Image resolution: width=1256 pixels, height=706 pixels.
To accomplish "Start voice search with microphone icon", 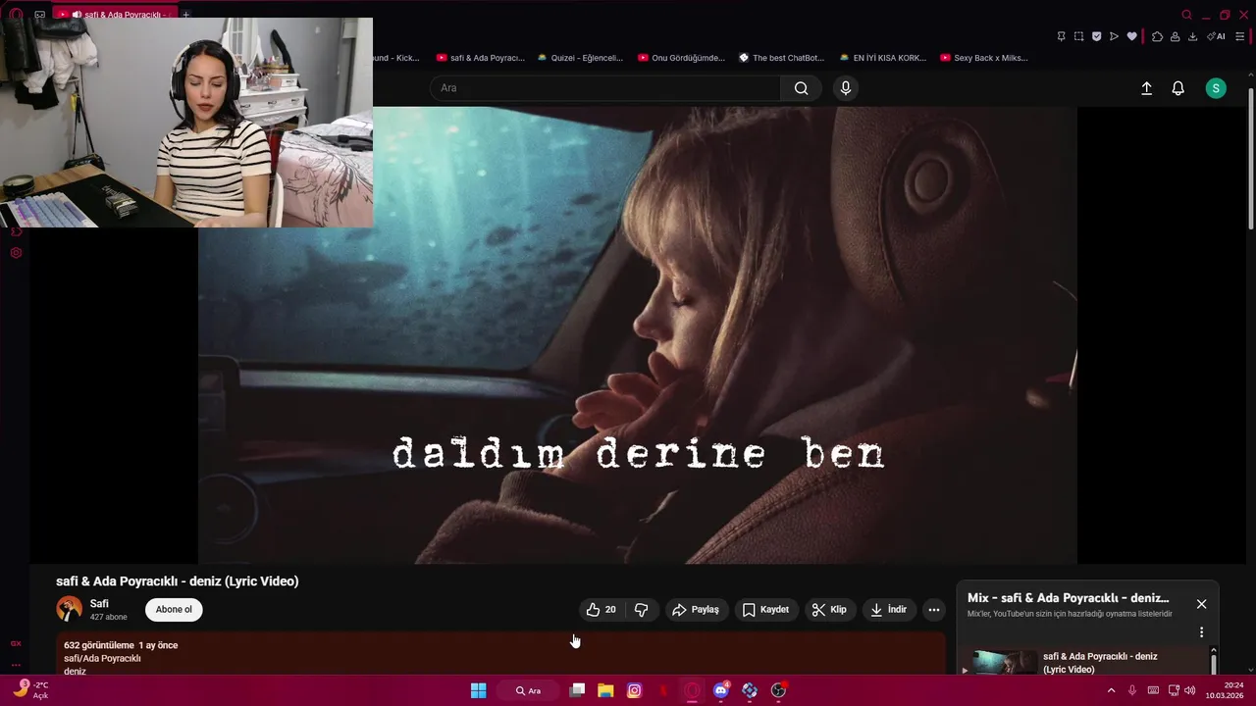I will pos(846,88).
